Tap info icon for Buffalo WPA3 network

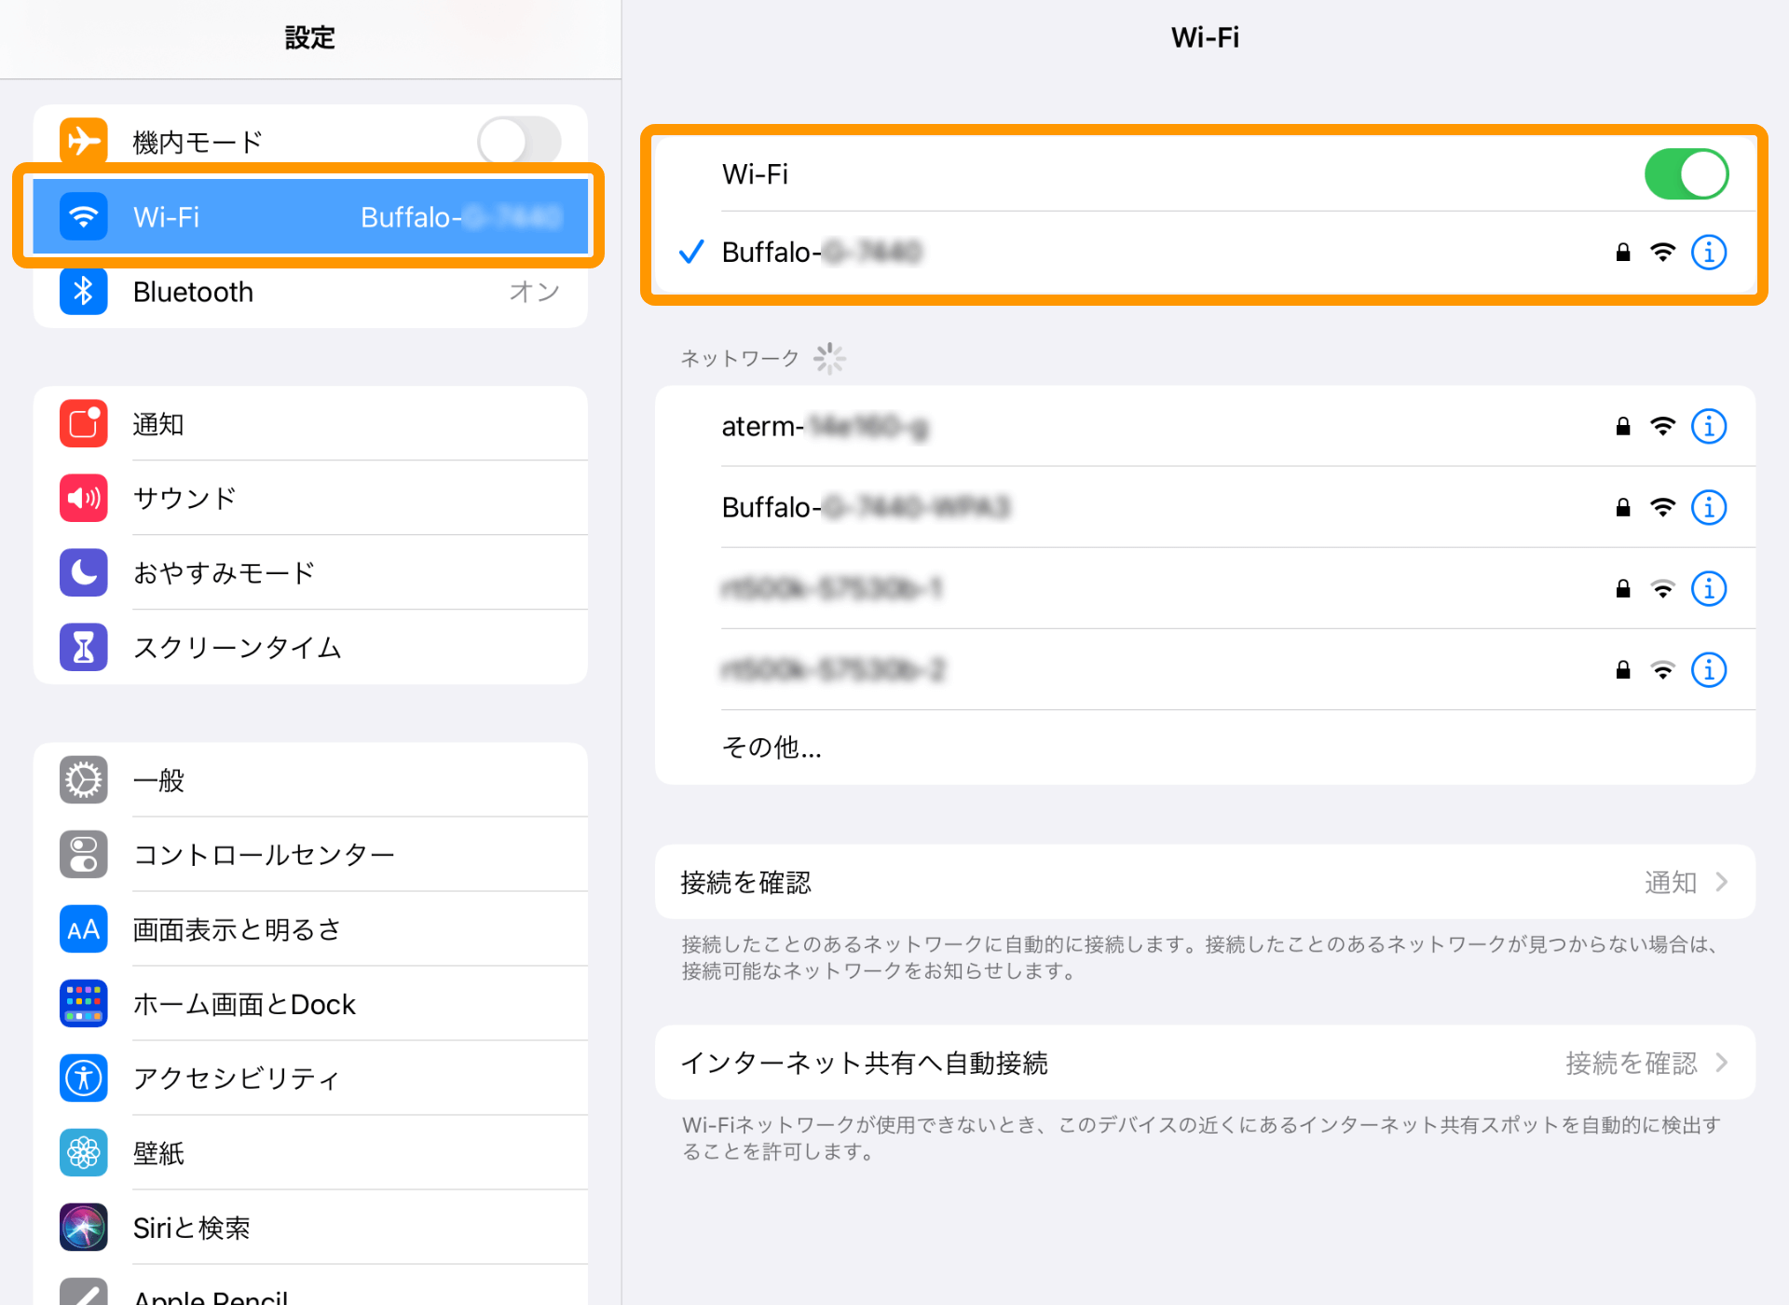(1708, 507)
